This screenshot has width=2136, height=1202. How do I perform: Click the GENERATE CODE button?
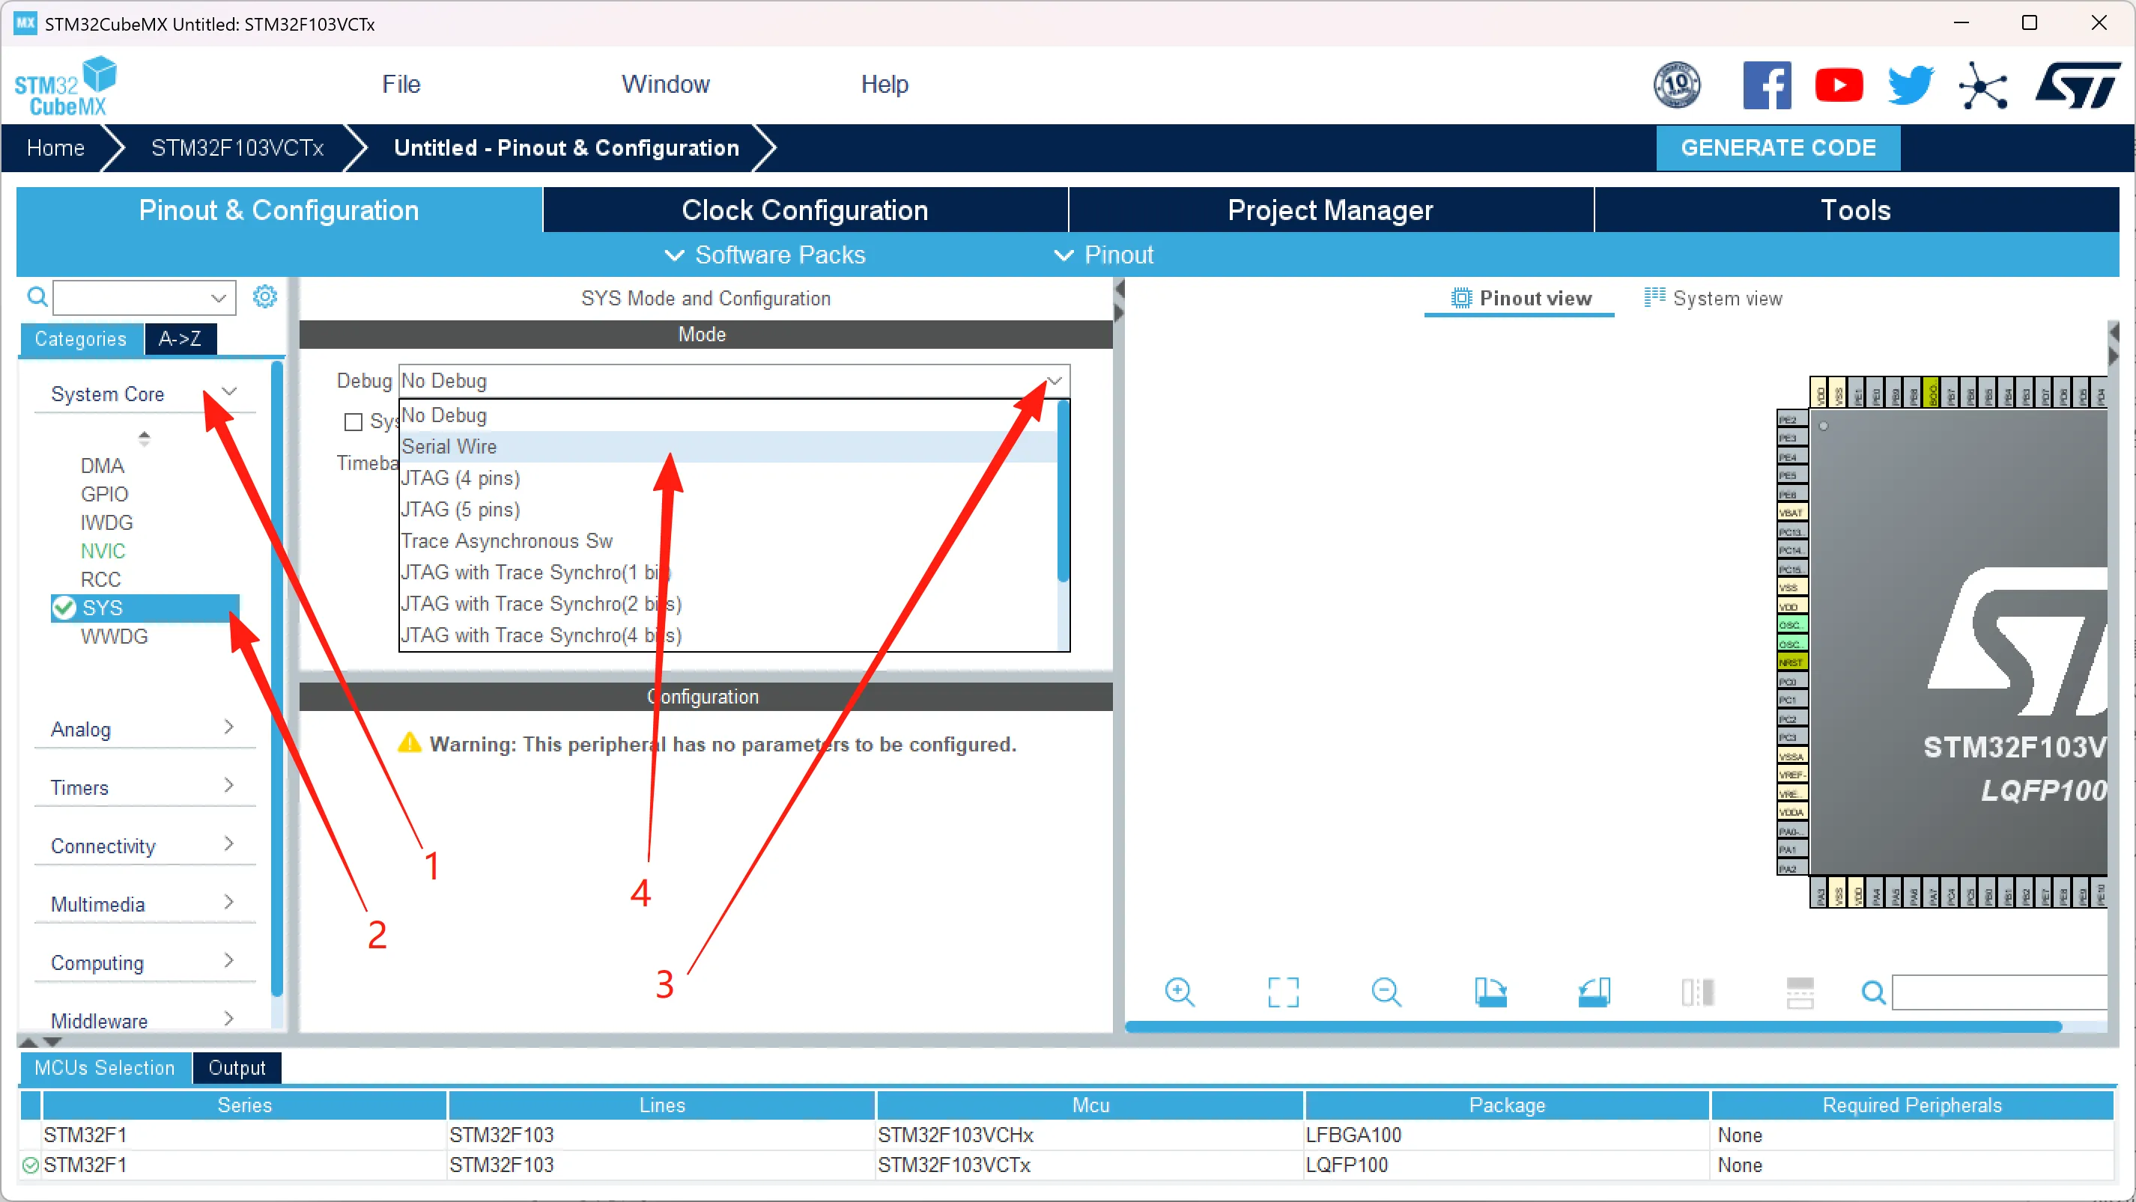pos(1778,147)
